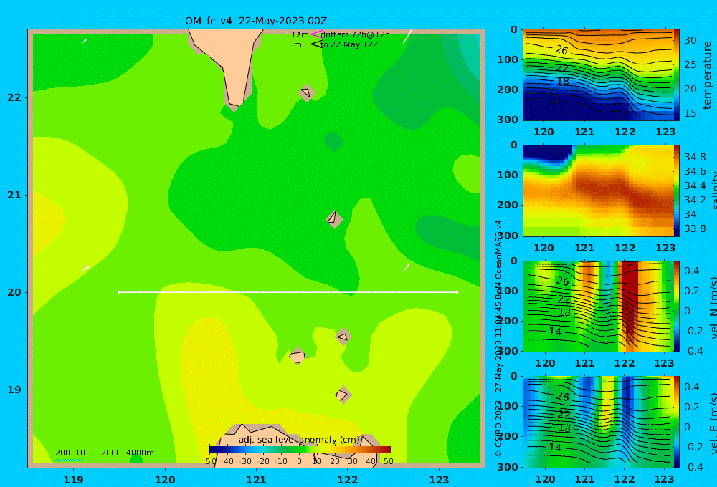This screenshot has height=487, width=717.
Task: Click the 26 contour label in the temperature panel
Action: pyautogui.click(x=561, y=50)
